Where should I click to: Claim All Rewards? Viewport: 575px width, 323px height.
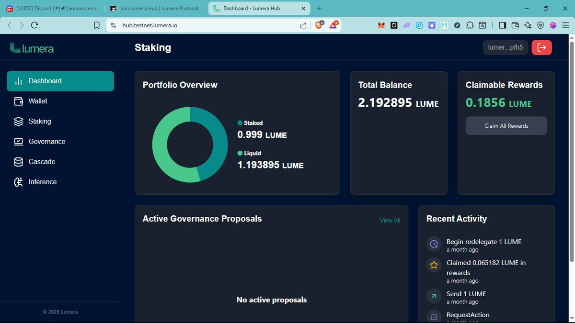[x=506, y=126]
